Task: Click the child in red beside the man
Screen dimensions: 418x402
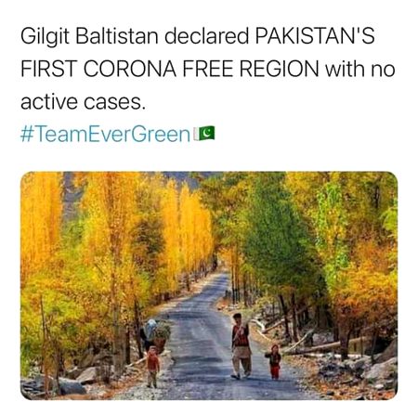Action: pos(274,362)
